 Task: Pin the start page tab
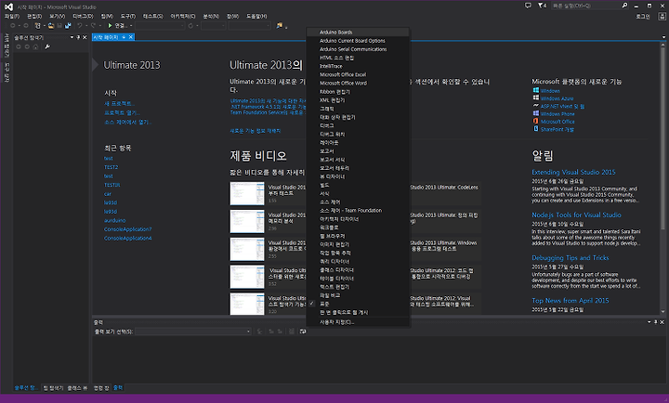point(124,37)
